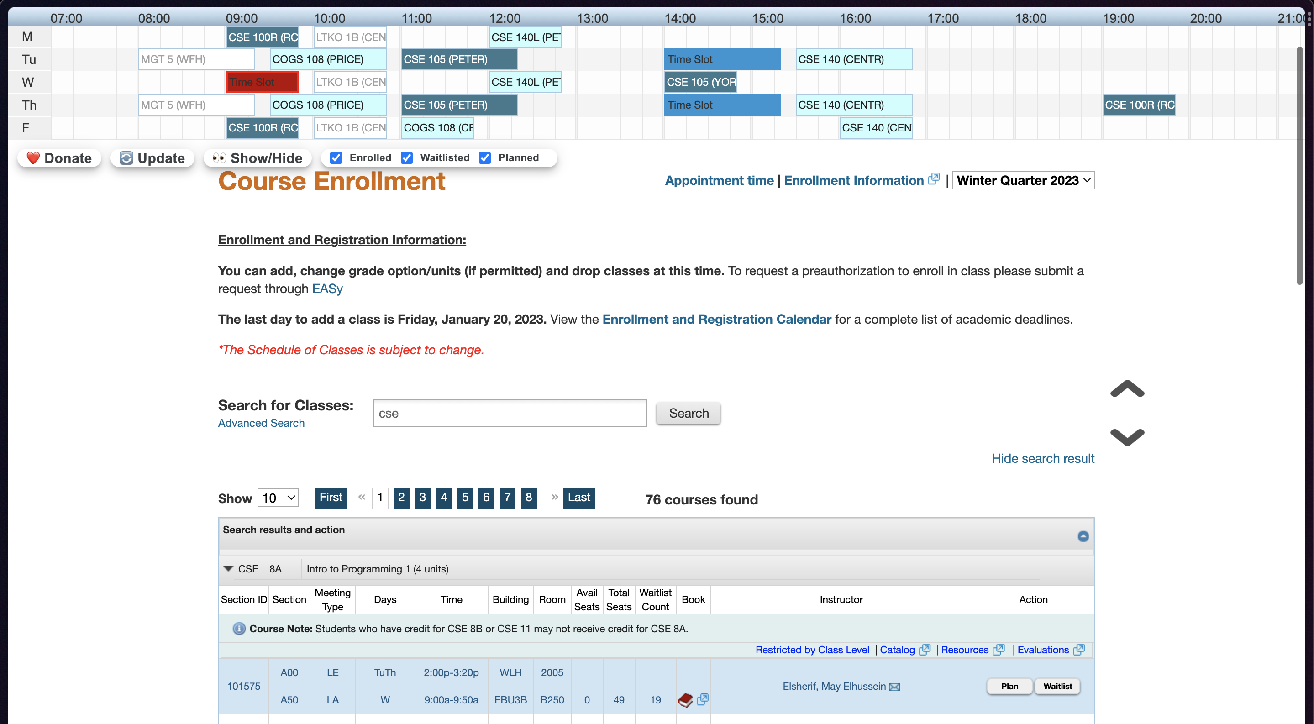Click the Course Note info icon
The height and width of the screenshot is (724, 1314).
(239, 629)
